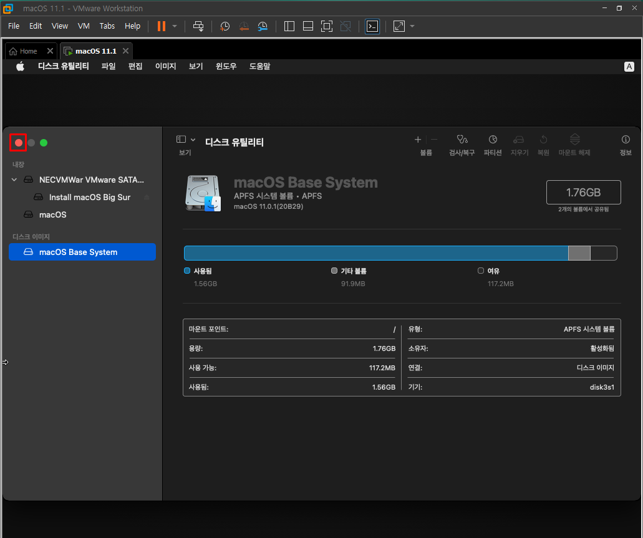Collapse the NECVMWar VMware SATA disk chevron
Image resolution: width=643 pixels, height=538 pixels.
pyautogui.click(x=14, y=180)
